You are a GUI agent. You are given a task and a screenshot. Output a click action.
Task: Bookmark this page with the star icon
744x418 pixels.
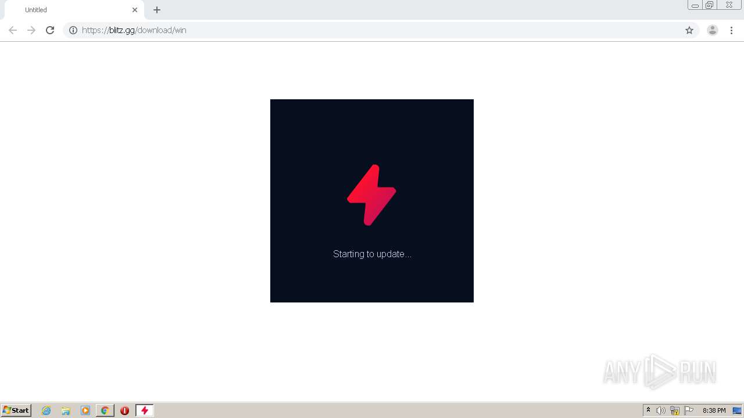(689, 30)
